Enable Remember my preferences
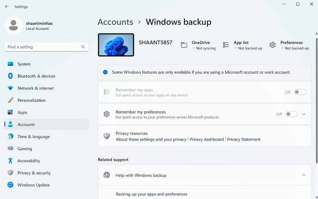The width and height of the screenshot is (318, 199). (291, 114)
